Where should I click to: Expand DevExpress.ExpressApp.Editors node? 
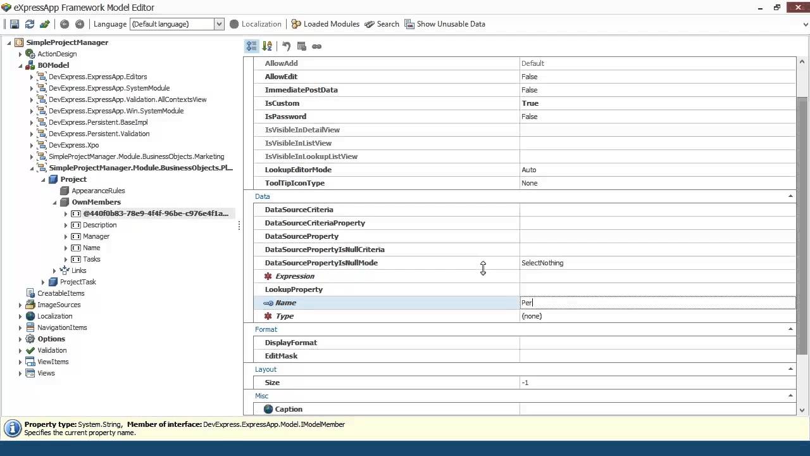(32, 77)
